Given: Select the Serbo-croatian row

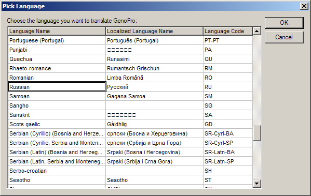Looking at the screenshot, I should [x=130, y=171].
